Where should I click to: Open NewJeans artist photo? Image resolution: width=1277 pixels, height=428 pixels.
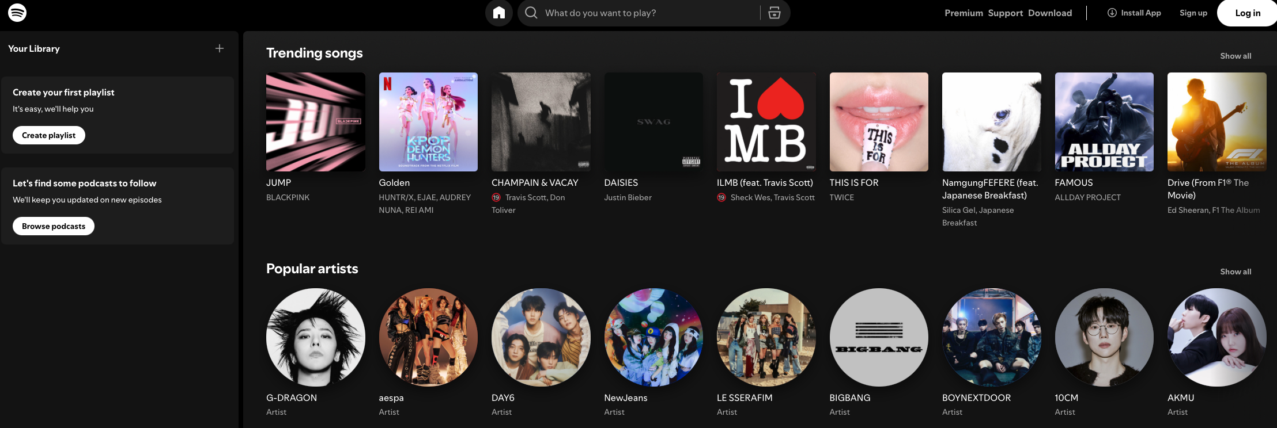coord(653,338)
